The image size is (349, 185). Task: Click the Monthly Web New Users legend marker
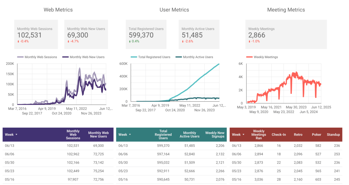click(x=65, y=57)
